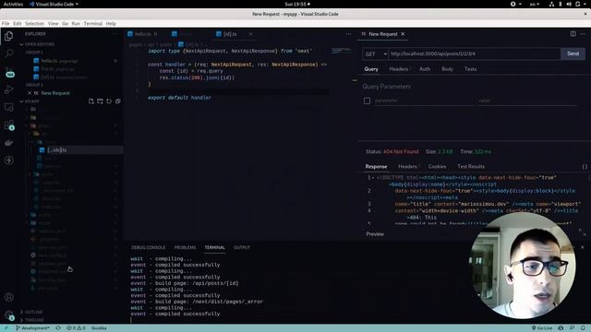Open the Remote Explorer activity icon

[8, 108]
